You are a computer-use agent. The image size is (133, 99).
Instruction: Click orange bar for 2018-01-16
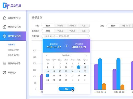[122, 87]
